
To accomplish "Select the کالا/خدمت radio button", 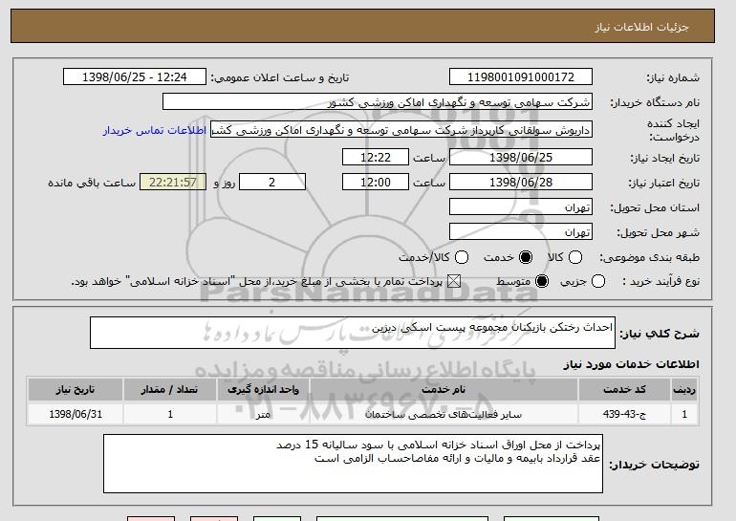I will click(462, 257).
